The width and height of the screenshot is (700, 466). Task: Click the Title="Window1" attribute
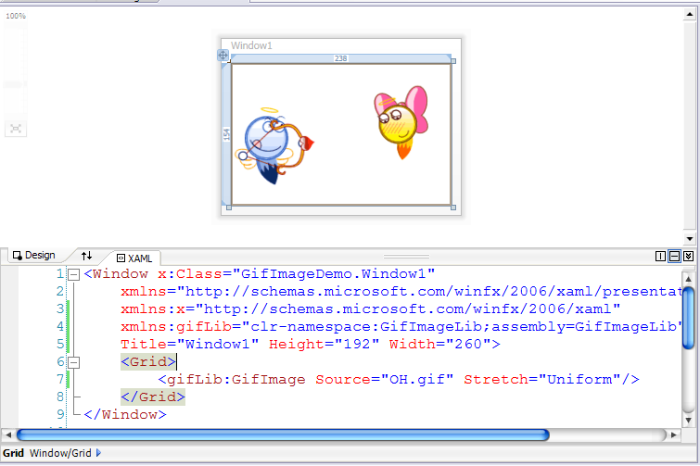point(190,344)
